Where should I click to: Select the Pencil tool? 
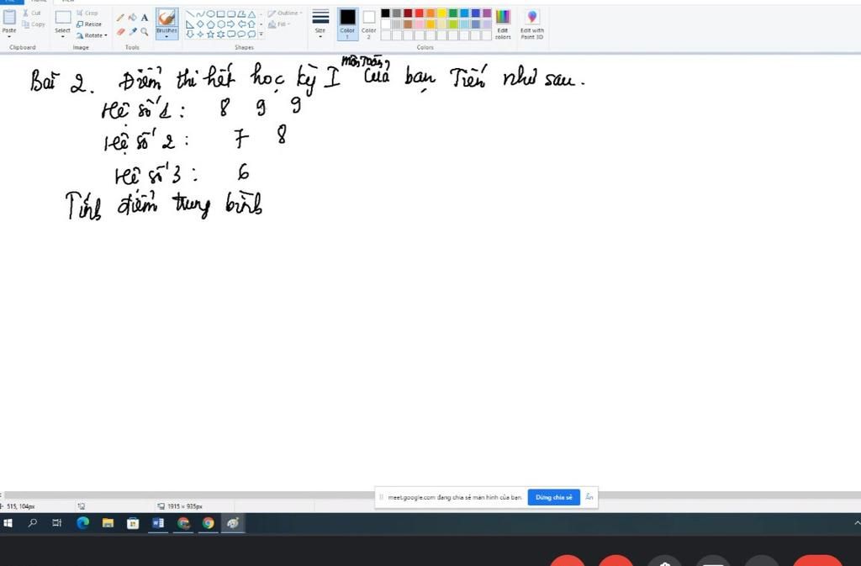120,18
